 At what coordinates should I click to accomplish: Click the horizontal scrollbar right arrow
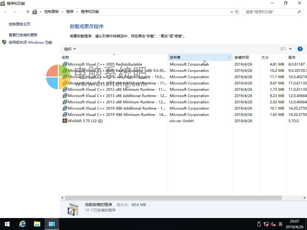tap(305, 198)
